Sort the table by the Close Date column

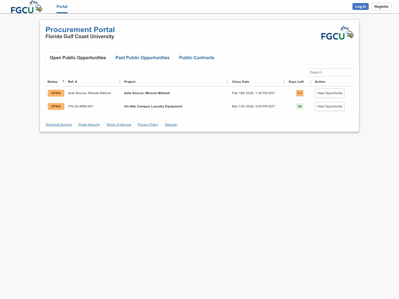click(x=284, y=82)
